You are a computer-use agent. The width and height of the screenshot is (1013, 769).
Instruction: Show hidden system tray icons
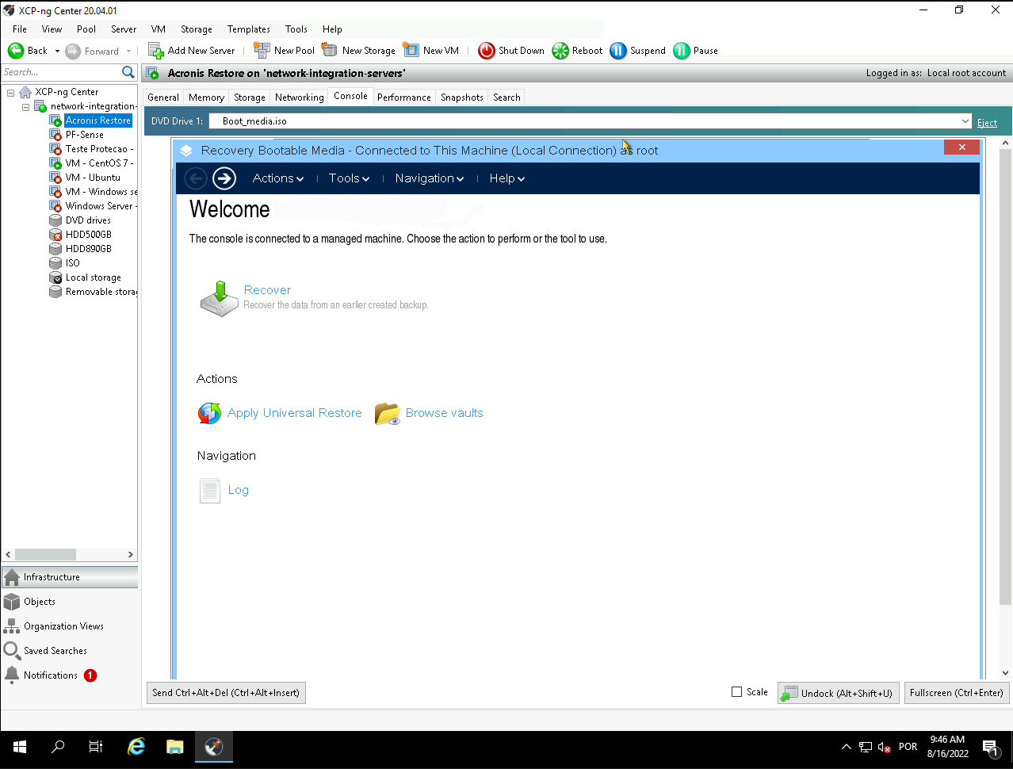(846, 747)
